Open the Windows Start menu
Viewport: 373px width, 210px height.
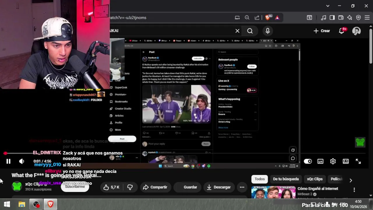click(7, 204)
